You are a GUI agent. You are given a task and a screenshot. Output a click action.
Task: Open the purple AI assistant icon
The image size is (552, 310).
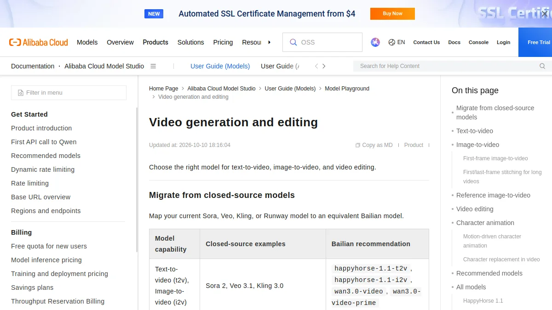pos(375,42)
